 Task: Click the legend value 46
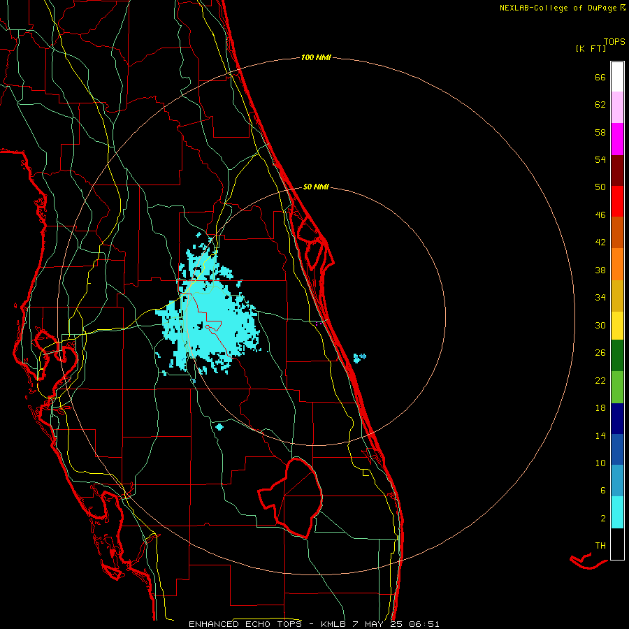point(600,215)
